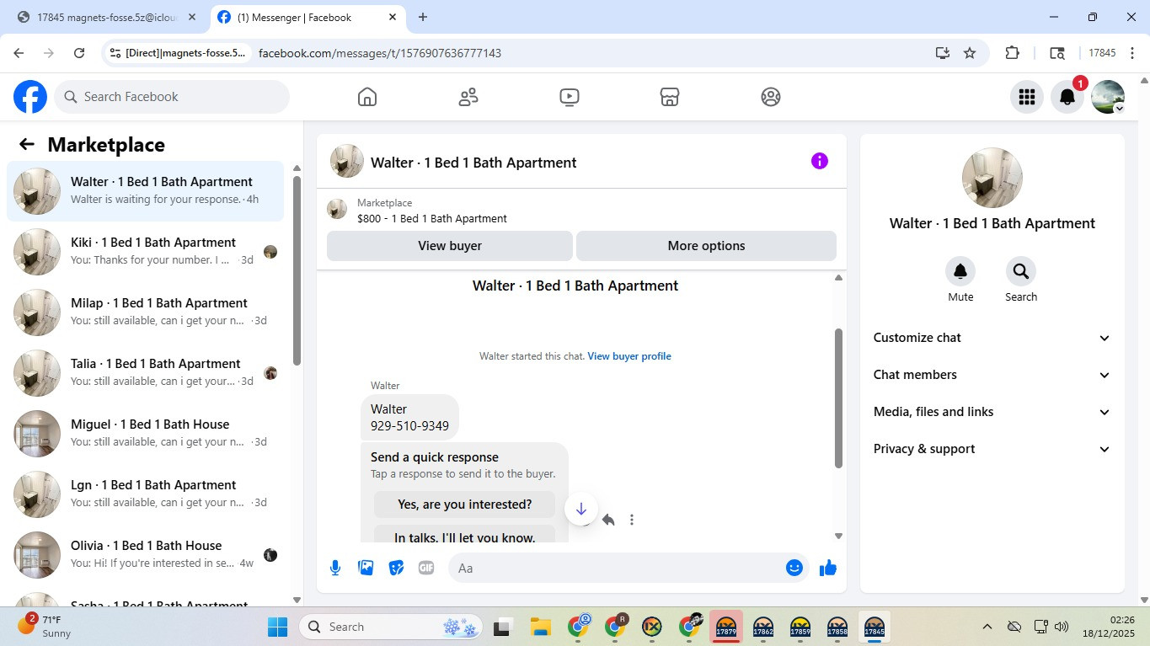Show hidden system tray icons
Image resolution: width=1150 pixels, height=646 pixels.
pyautogui.click(x=987, y=627)
